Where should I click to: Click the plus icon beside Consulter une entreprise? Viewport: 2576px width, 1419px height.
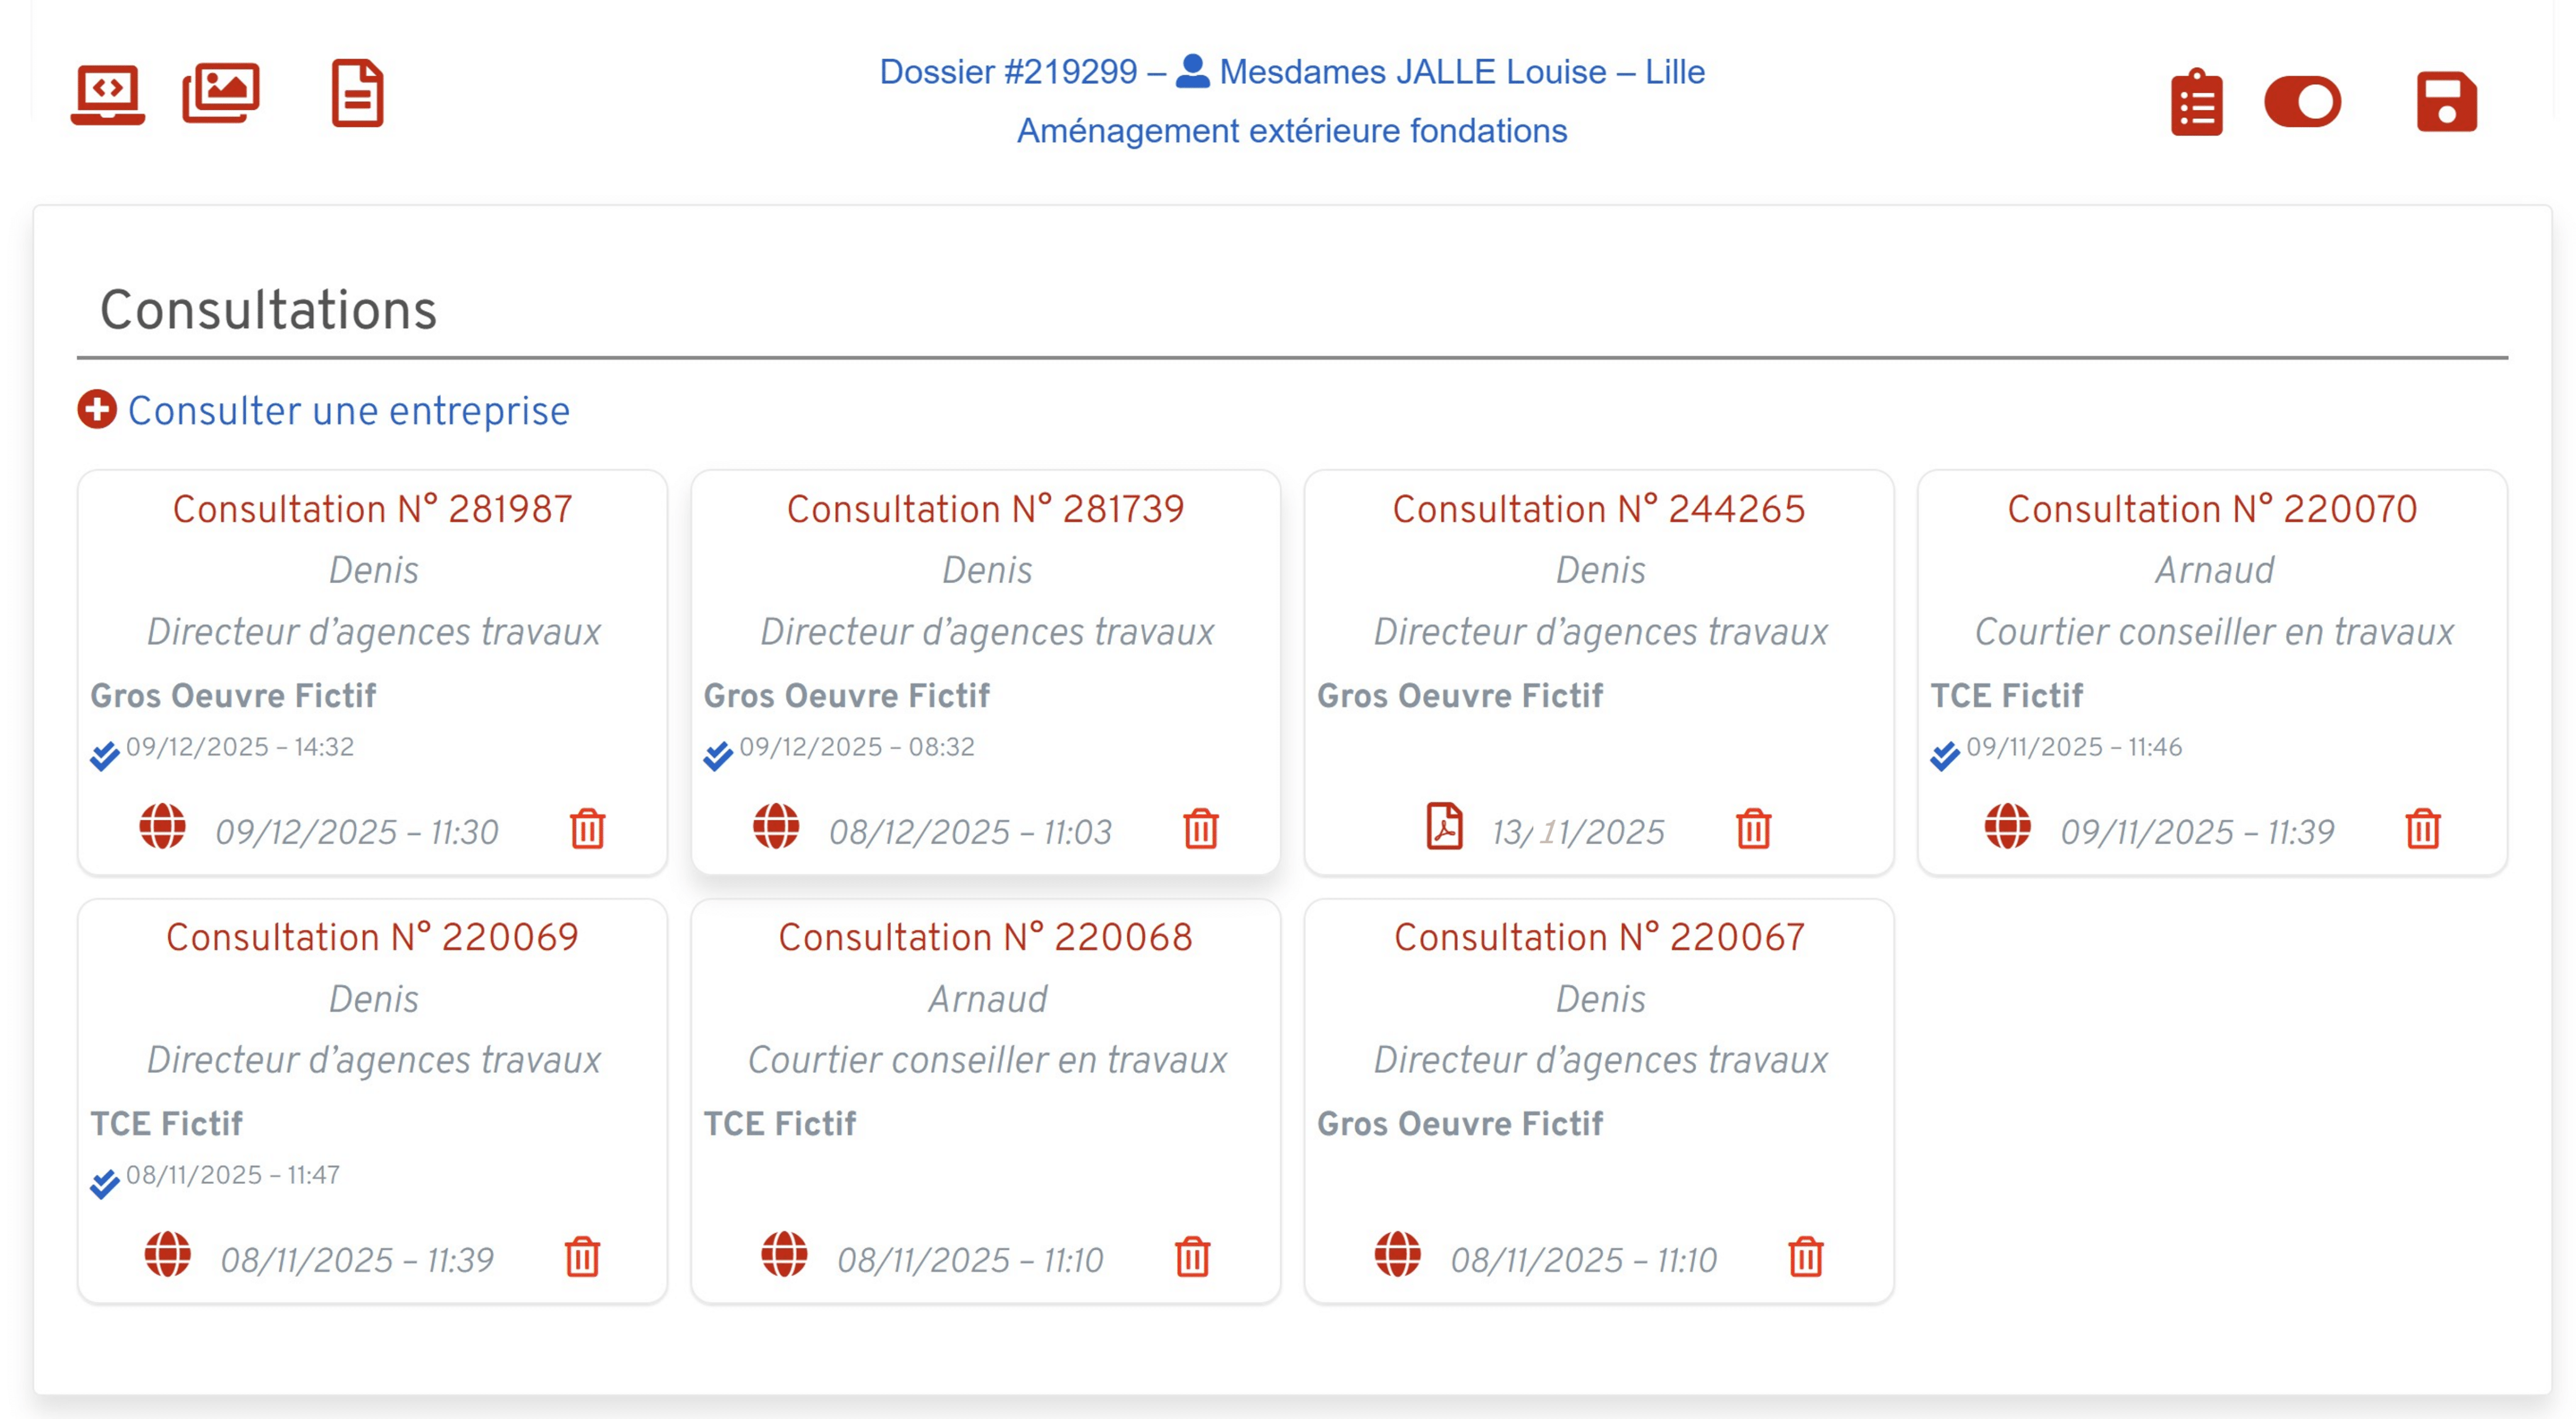click(x=97, y=410)
